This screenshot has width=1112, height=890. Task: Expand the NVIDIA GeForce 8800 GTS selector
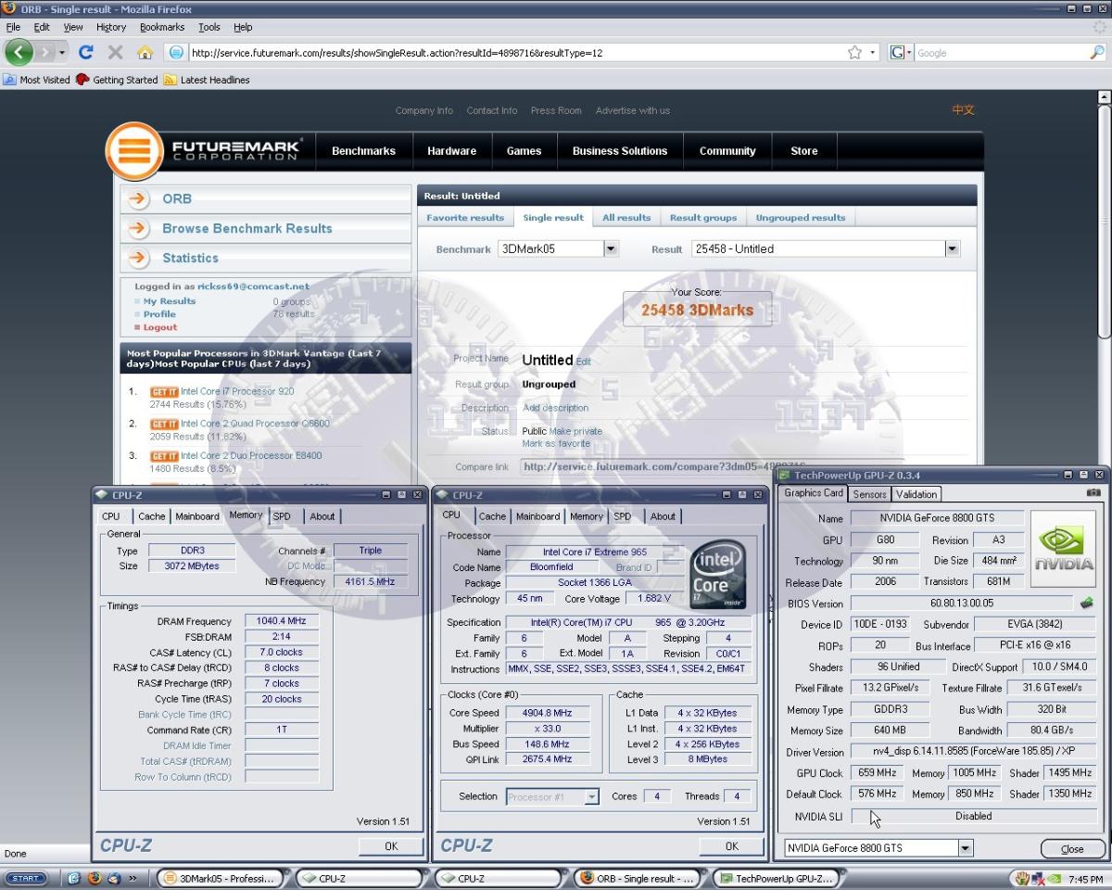[x=965, y=847]
